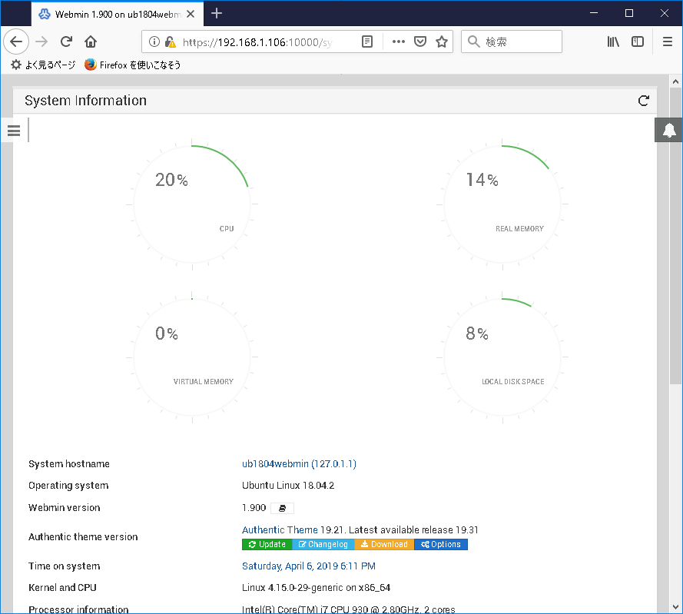683x614 pixels.
Task: Click the Ubuntu Linux 18.04.2 value
Action: [288, 486]
